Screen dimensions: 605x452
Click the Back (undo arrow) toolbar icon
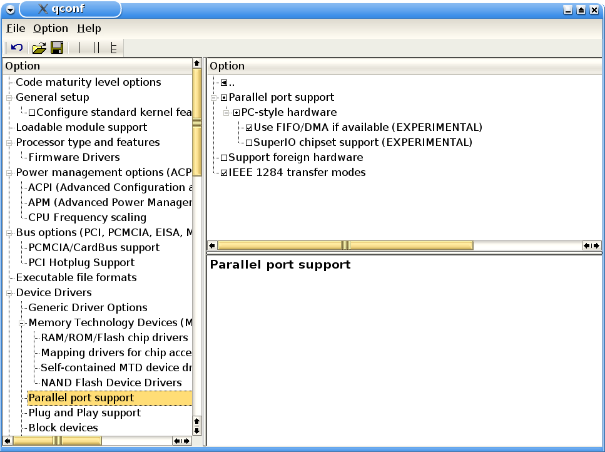point(17,48)
